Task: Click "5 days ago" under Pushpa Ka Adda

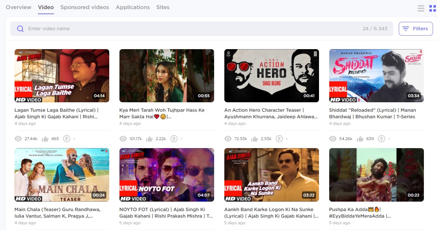Action: point(340,223)
